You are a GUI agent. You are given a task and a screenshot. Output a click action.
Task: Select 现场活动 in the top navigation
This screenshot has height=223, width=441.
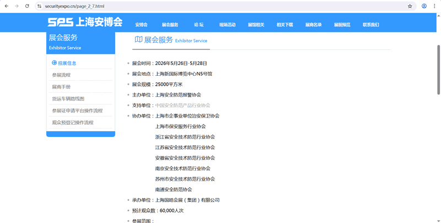click(227, 25)
